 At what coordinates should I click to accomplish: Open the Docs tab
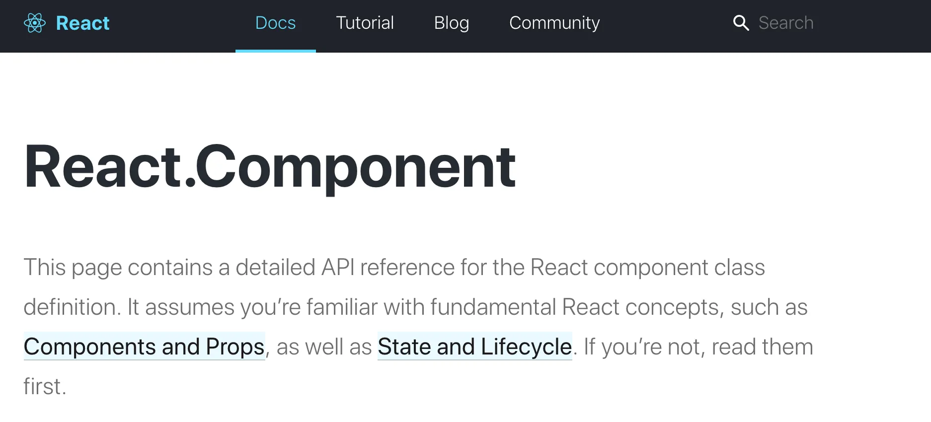click(x=275, y=23)
